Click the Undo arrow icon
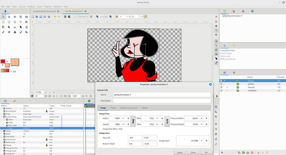 (55, 17)
